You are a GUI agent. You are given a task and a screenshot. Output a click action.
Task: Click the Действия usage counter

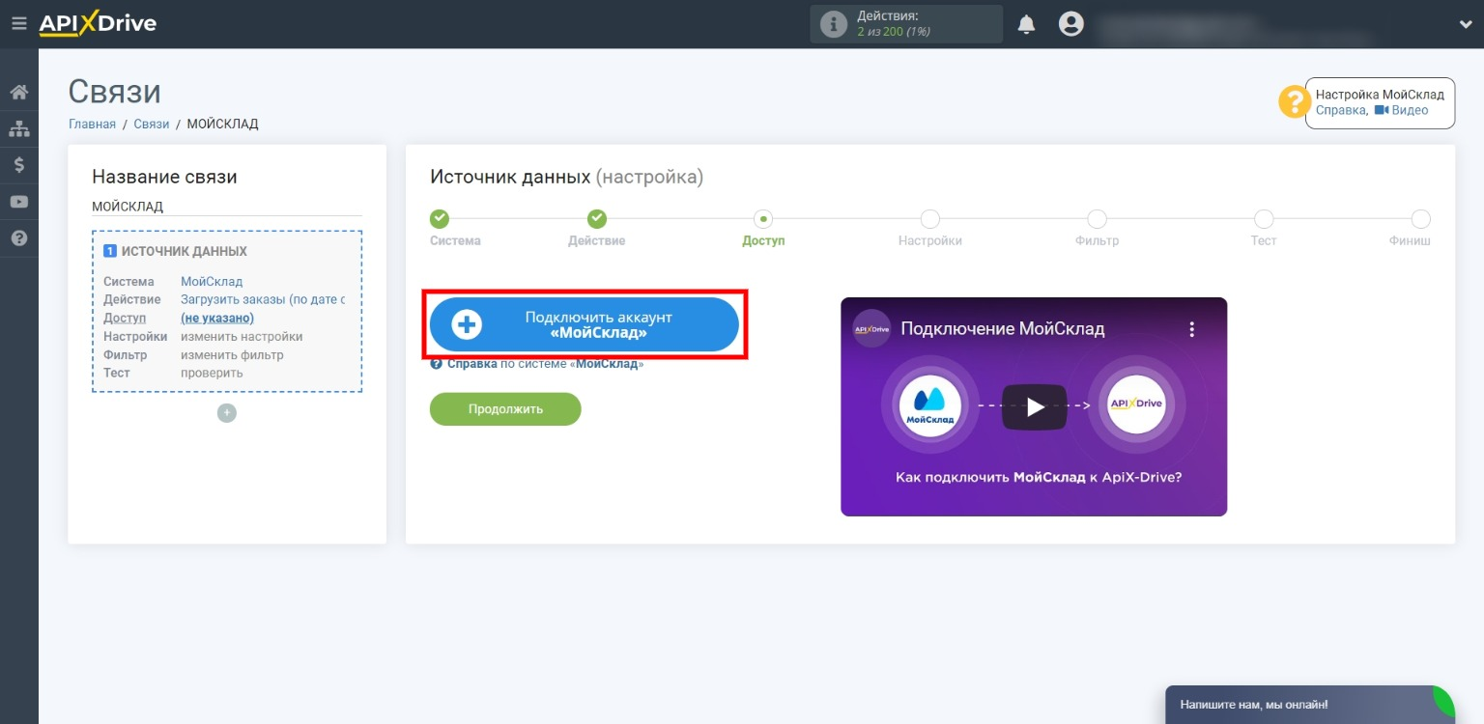coord(906,24)
